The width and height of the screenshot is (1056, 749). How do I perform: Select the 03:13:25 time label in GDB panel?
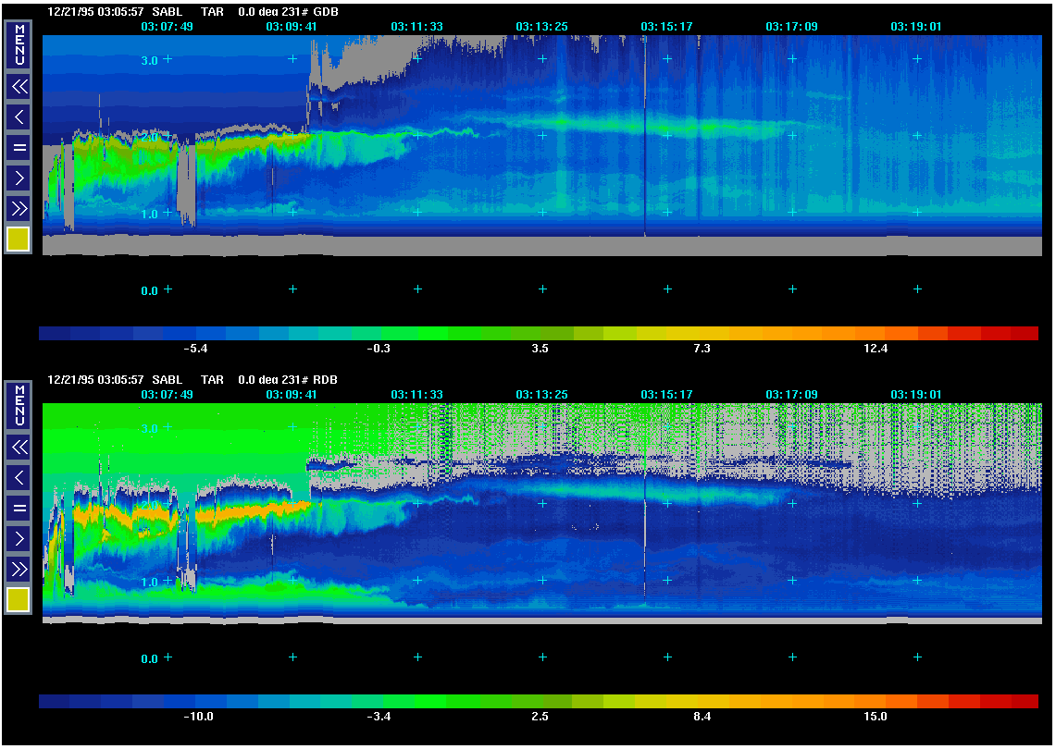pyautogui.click(x=541, y=26)
